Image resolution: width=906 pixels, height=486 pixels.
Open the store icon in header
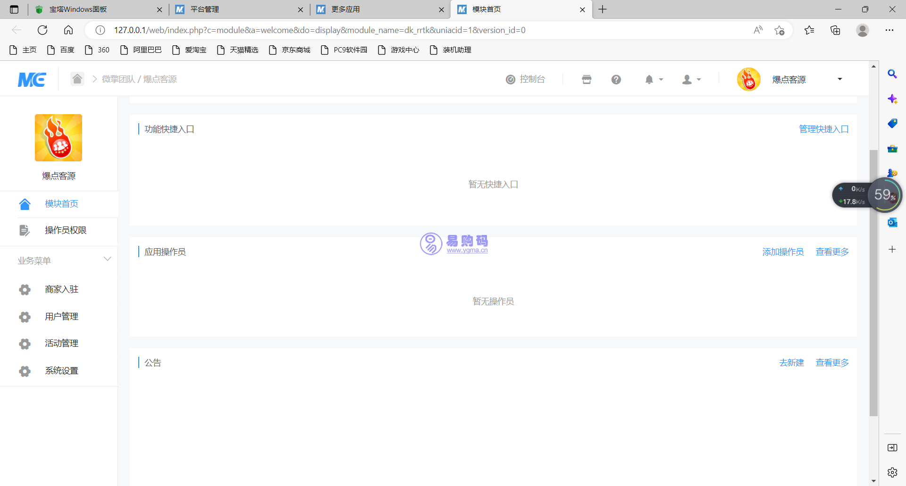click(587, 79)
